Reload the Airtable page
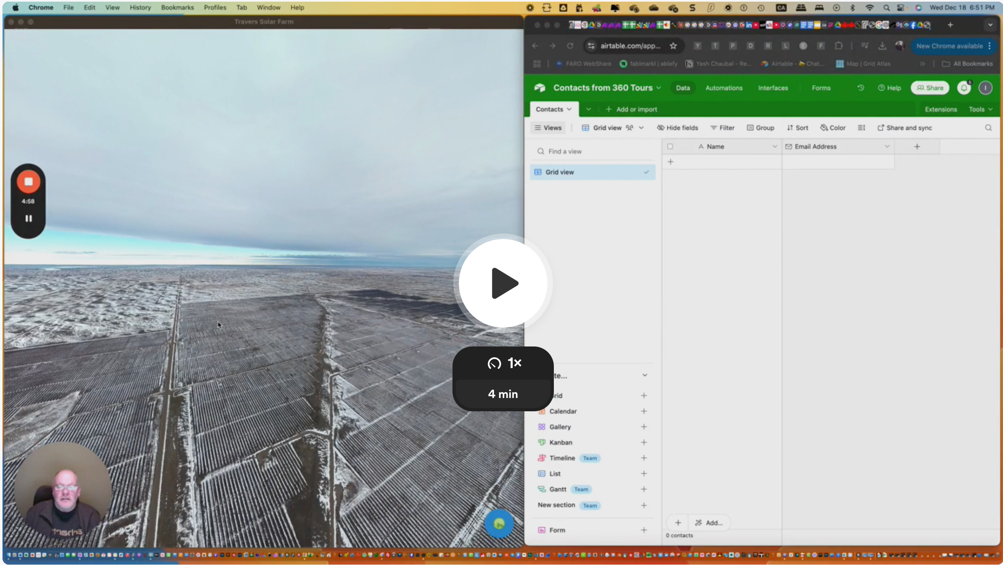 click(570, 46)
